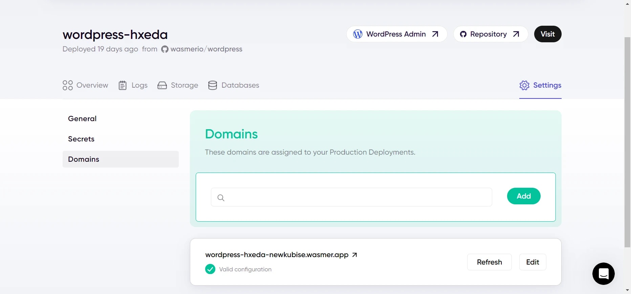631x294 pixels.
Task: Click the Storage drive icon
Action: click(x=162, y=85)
